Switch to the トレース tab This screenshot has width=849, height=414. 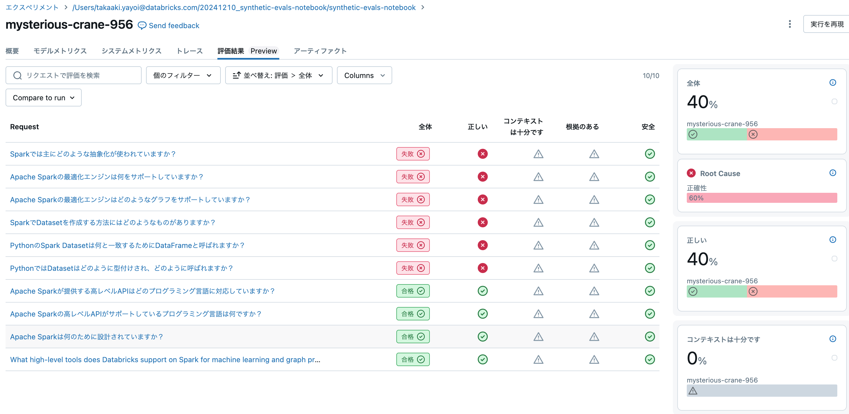coord(190,51)
